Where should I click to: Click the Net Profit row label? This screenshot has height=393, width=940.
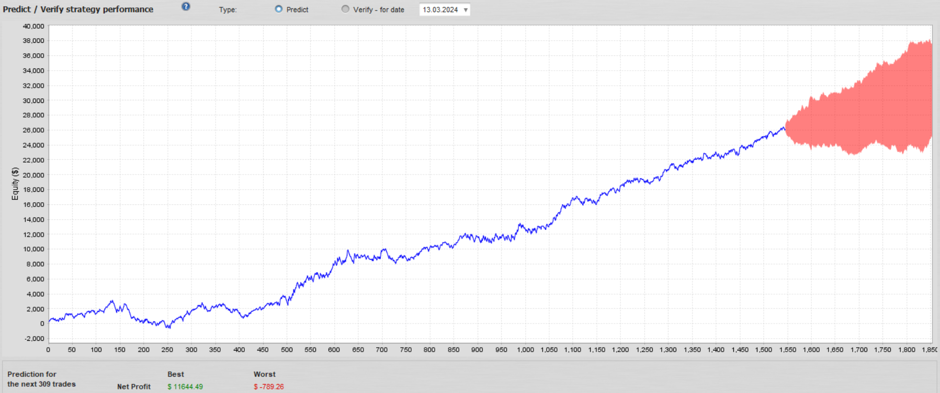point(134,387)
